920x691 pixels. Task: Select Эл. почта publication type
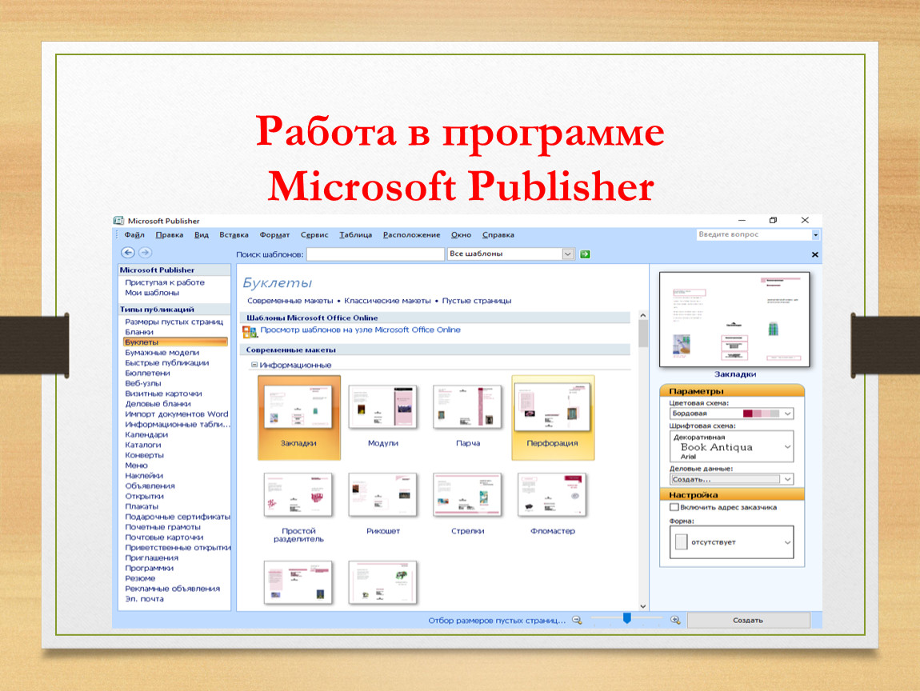tap(144, 599)
